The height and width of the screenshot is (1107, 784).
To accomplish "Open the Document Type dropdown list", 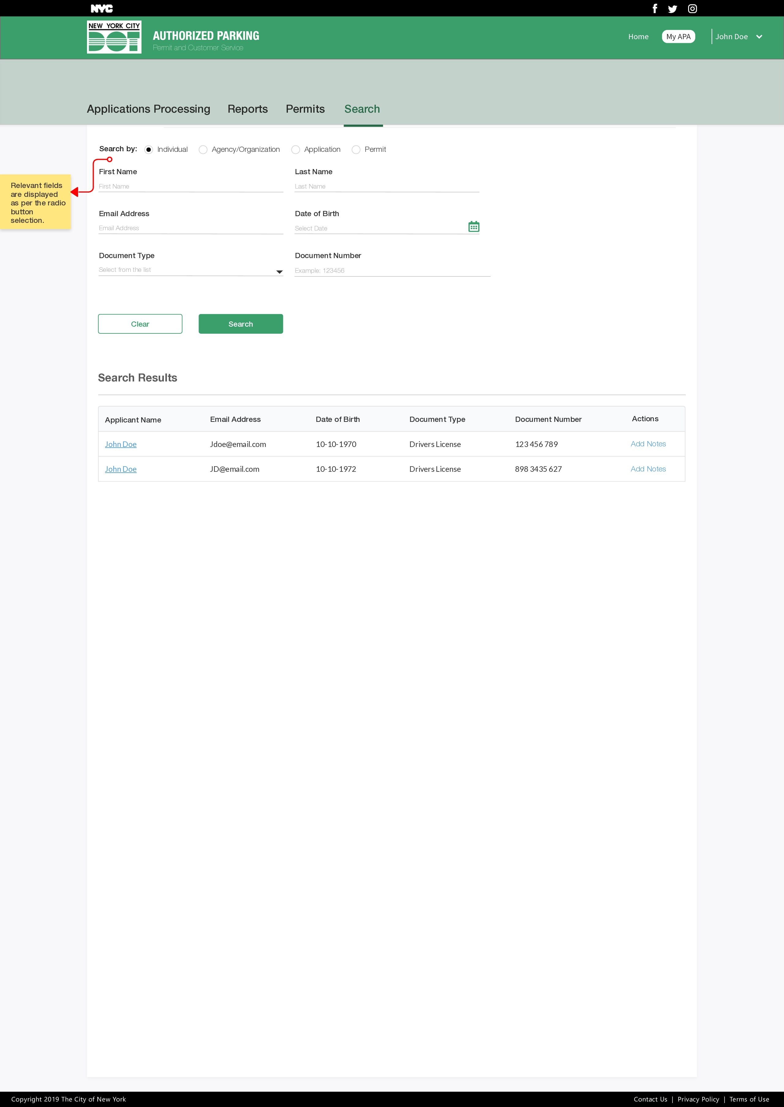I will 279,272.
